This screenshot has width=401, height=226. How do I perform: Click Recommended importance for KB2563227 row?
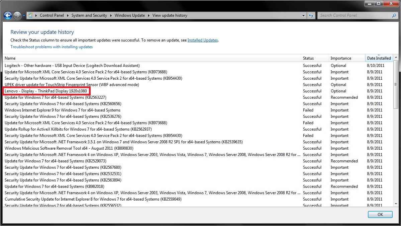(344, 97)
